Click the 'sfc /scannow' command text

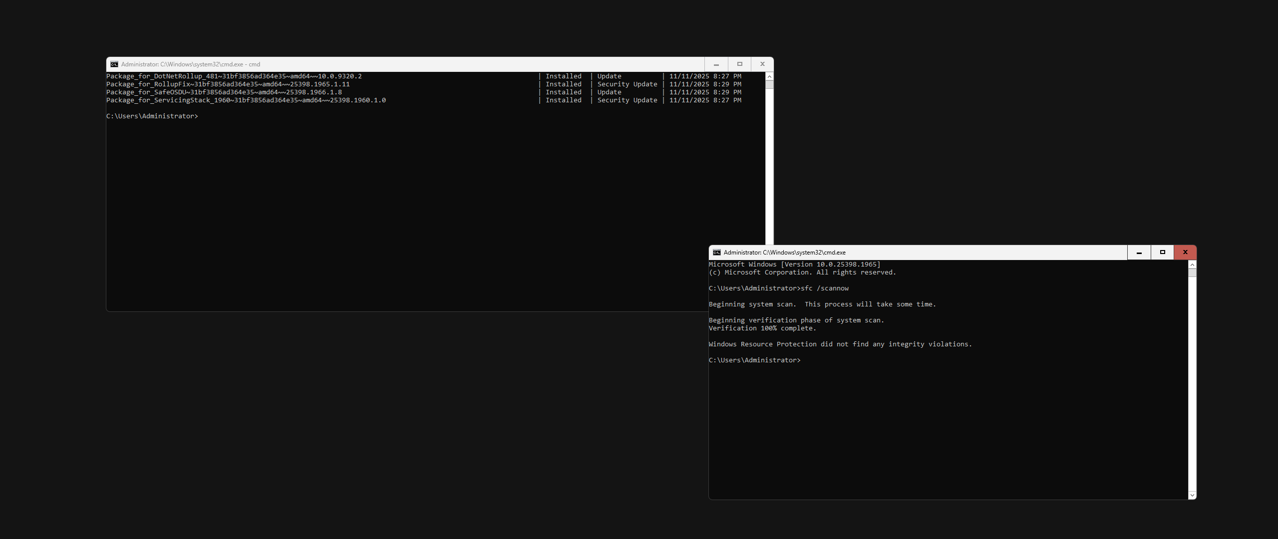824,288
